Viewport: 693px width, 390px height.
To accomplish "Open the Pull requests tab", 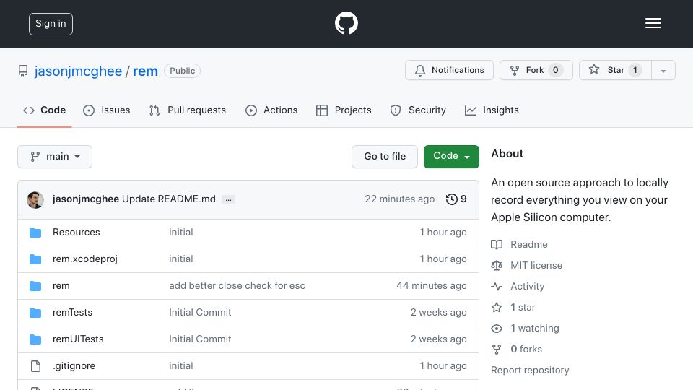I will point(188,110).
